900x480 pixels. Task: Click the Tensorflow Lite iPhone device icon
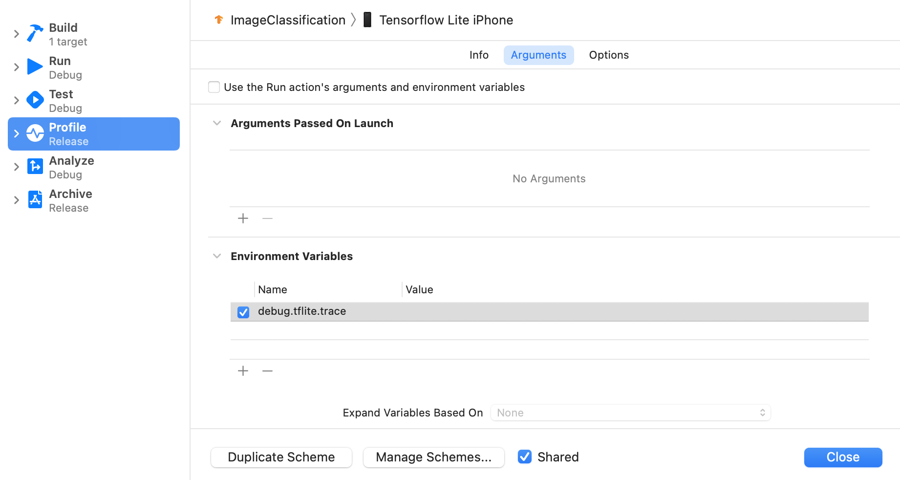367,20
